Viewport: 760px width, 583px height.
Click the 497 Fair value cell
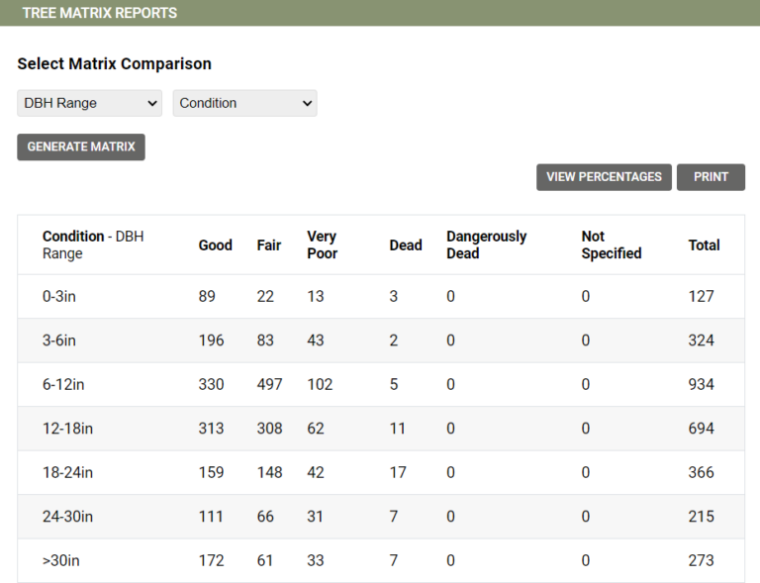[x=269, y=384]
